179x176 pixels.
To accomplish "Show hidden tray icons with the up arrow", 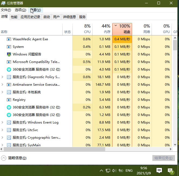I will coord(101,171).
